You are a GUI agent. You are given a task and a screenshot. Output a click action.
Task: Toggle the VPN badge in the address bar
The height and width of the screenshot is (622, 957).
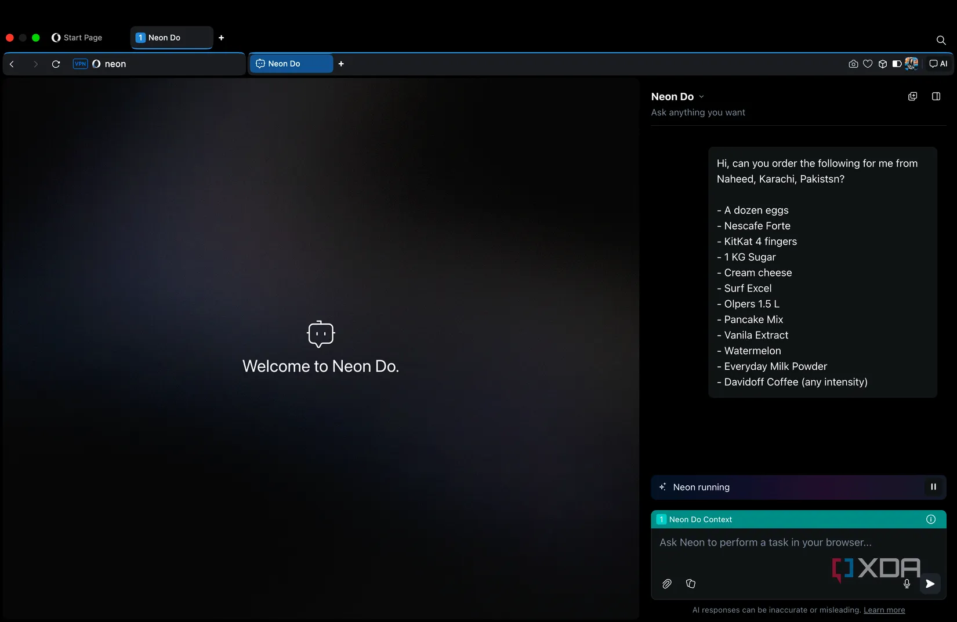tap(80, 64)
